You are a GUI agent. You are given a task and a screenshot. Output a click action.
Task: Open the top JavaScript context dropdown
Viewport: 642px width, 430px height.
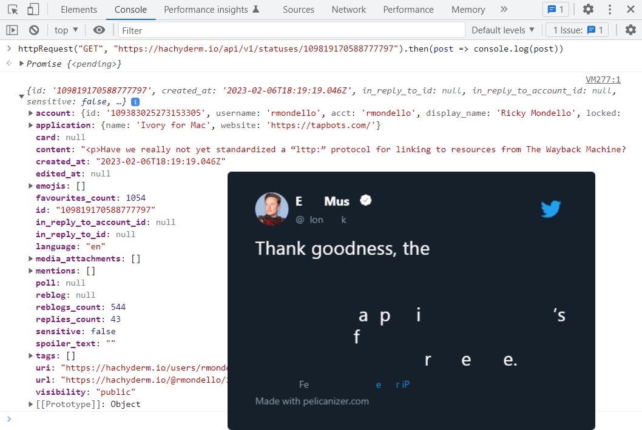(66, 30)
